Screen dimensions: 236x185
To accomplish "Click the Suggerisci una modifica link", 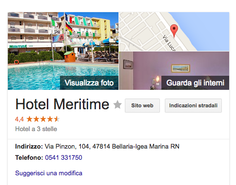I will (49, 173).
